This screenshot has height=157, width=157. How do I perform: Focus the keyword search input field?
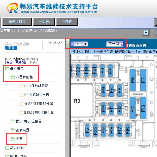pyautogui.click(x=17, y=44)
